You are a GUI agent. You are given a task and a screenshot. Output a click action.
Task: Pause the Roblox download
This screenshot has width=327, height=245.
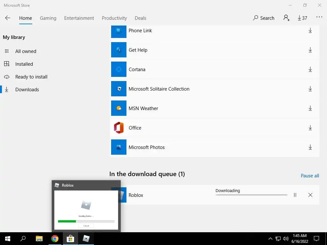pyautogui.click(x=295, y=195)
